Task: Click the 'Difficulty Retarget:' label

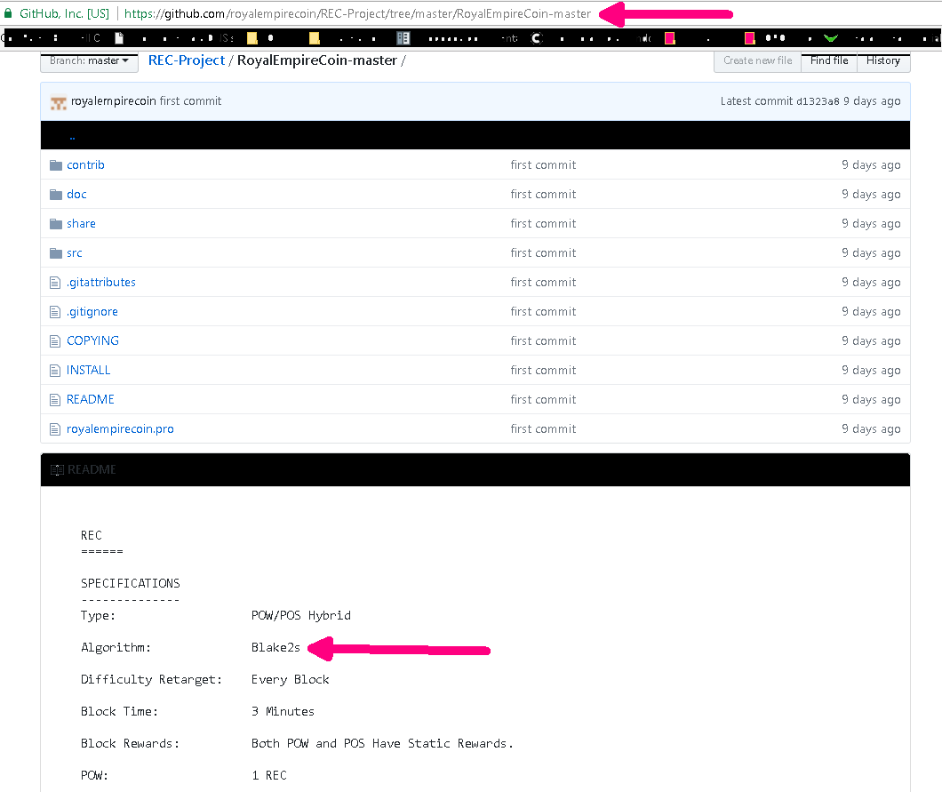Action: click(x=151, y=680)
